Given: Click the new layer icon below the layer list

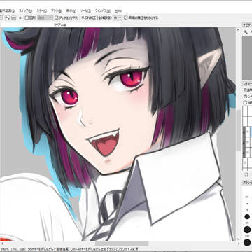Looking at the screenshot, I should coord(246,174).
